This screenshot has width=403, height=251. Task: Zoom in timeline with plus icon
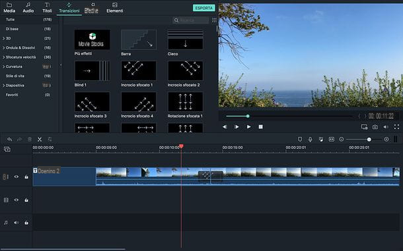pos(386,139)
